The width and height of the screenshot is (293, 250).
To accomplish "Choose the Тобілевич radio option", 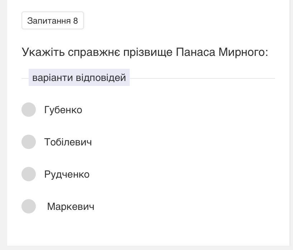I will [29, 142].
